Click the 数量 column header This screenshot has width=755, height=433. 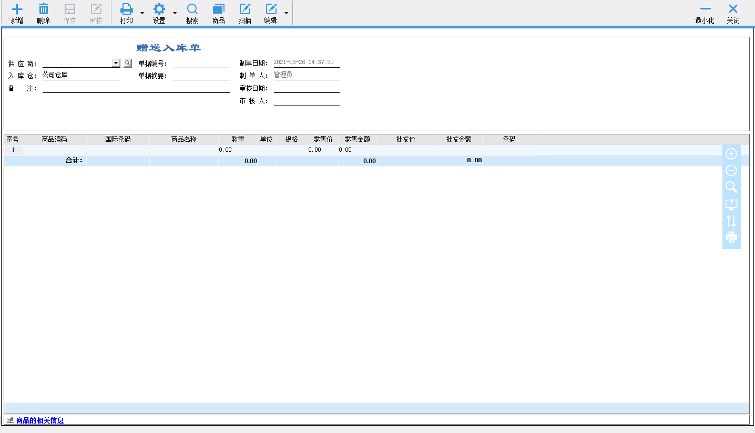pos(238,140)
